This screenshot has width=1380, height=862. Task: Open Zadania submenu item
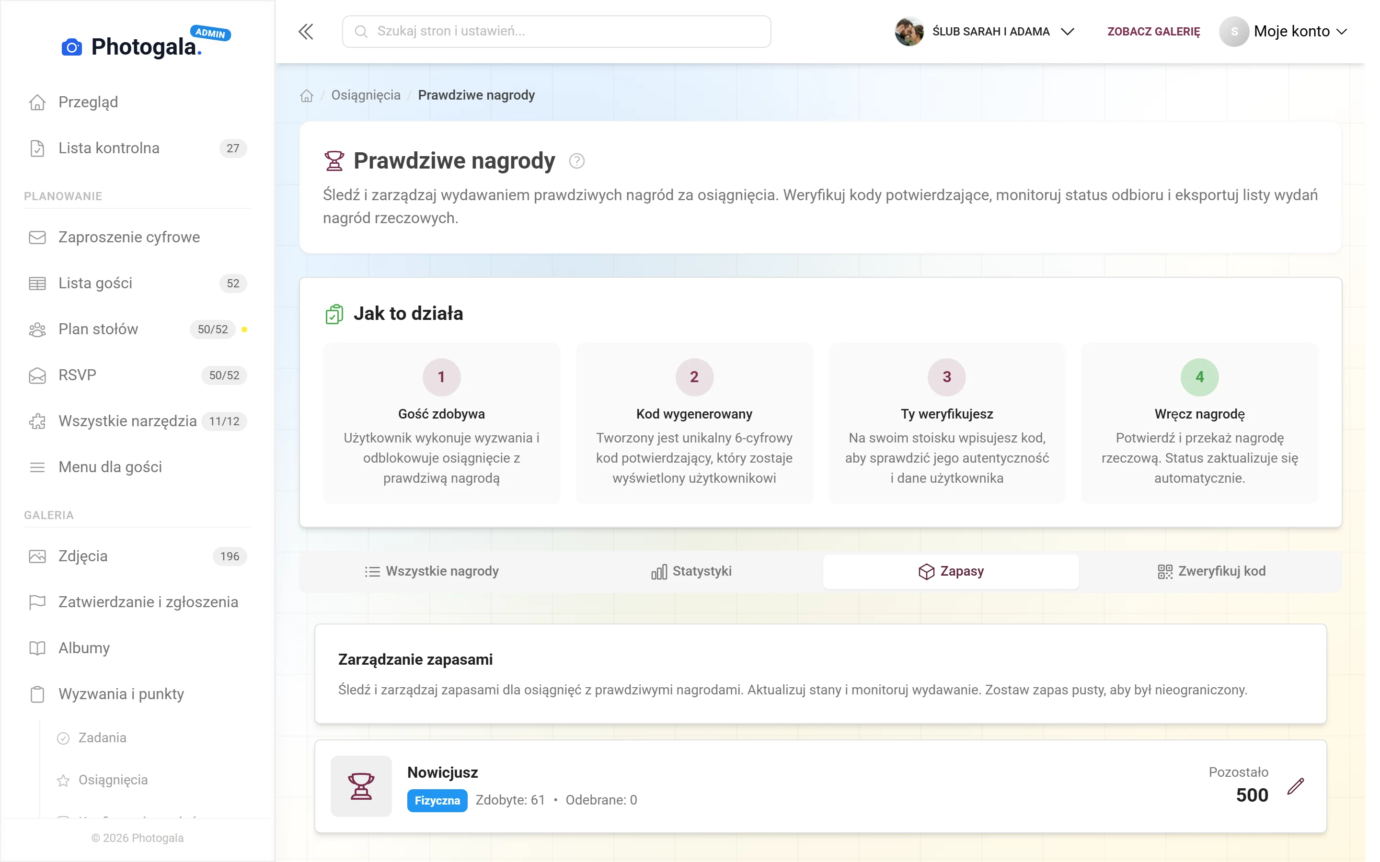click(102, 737)
